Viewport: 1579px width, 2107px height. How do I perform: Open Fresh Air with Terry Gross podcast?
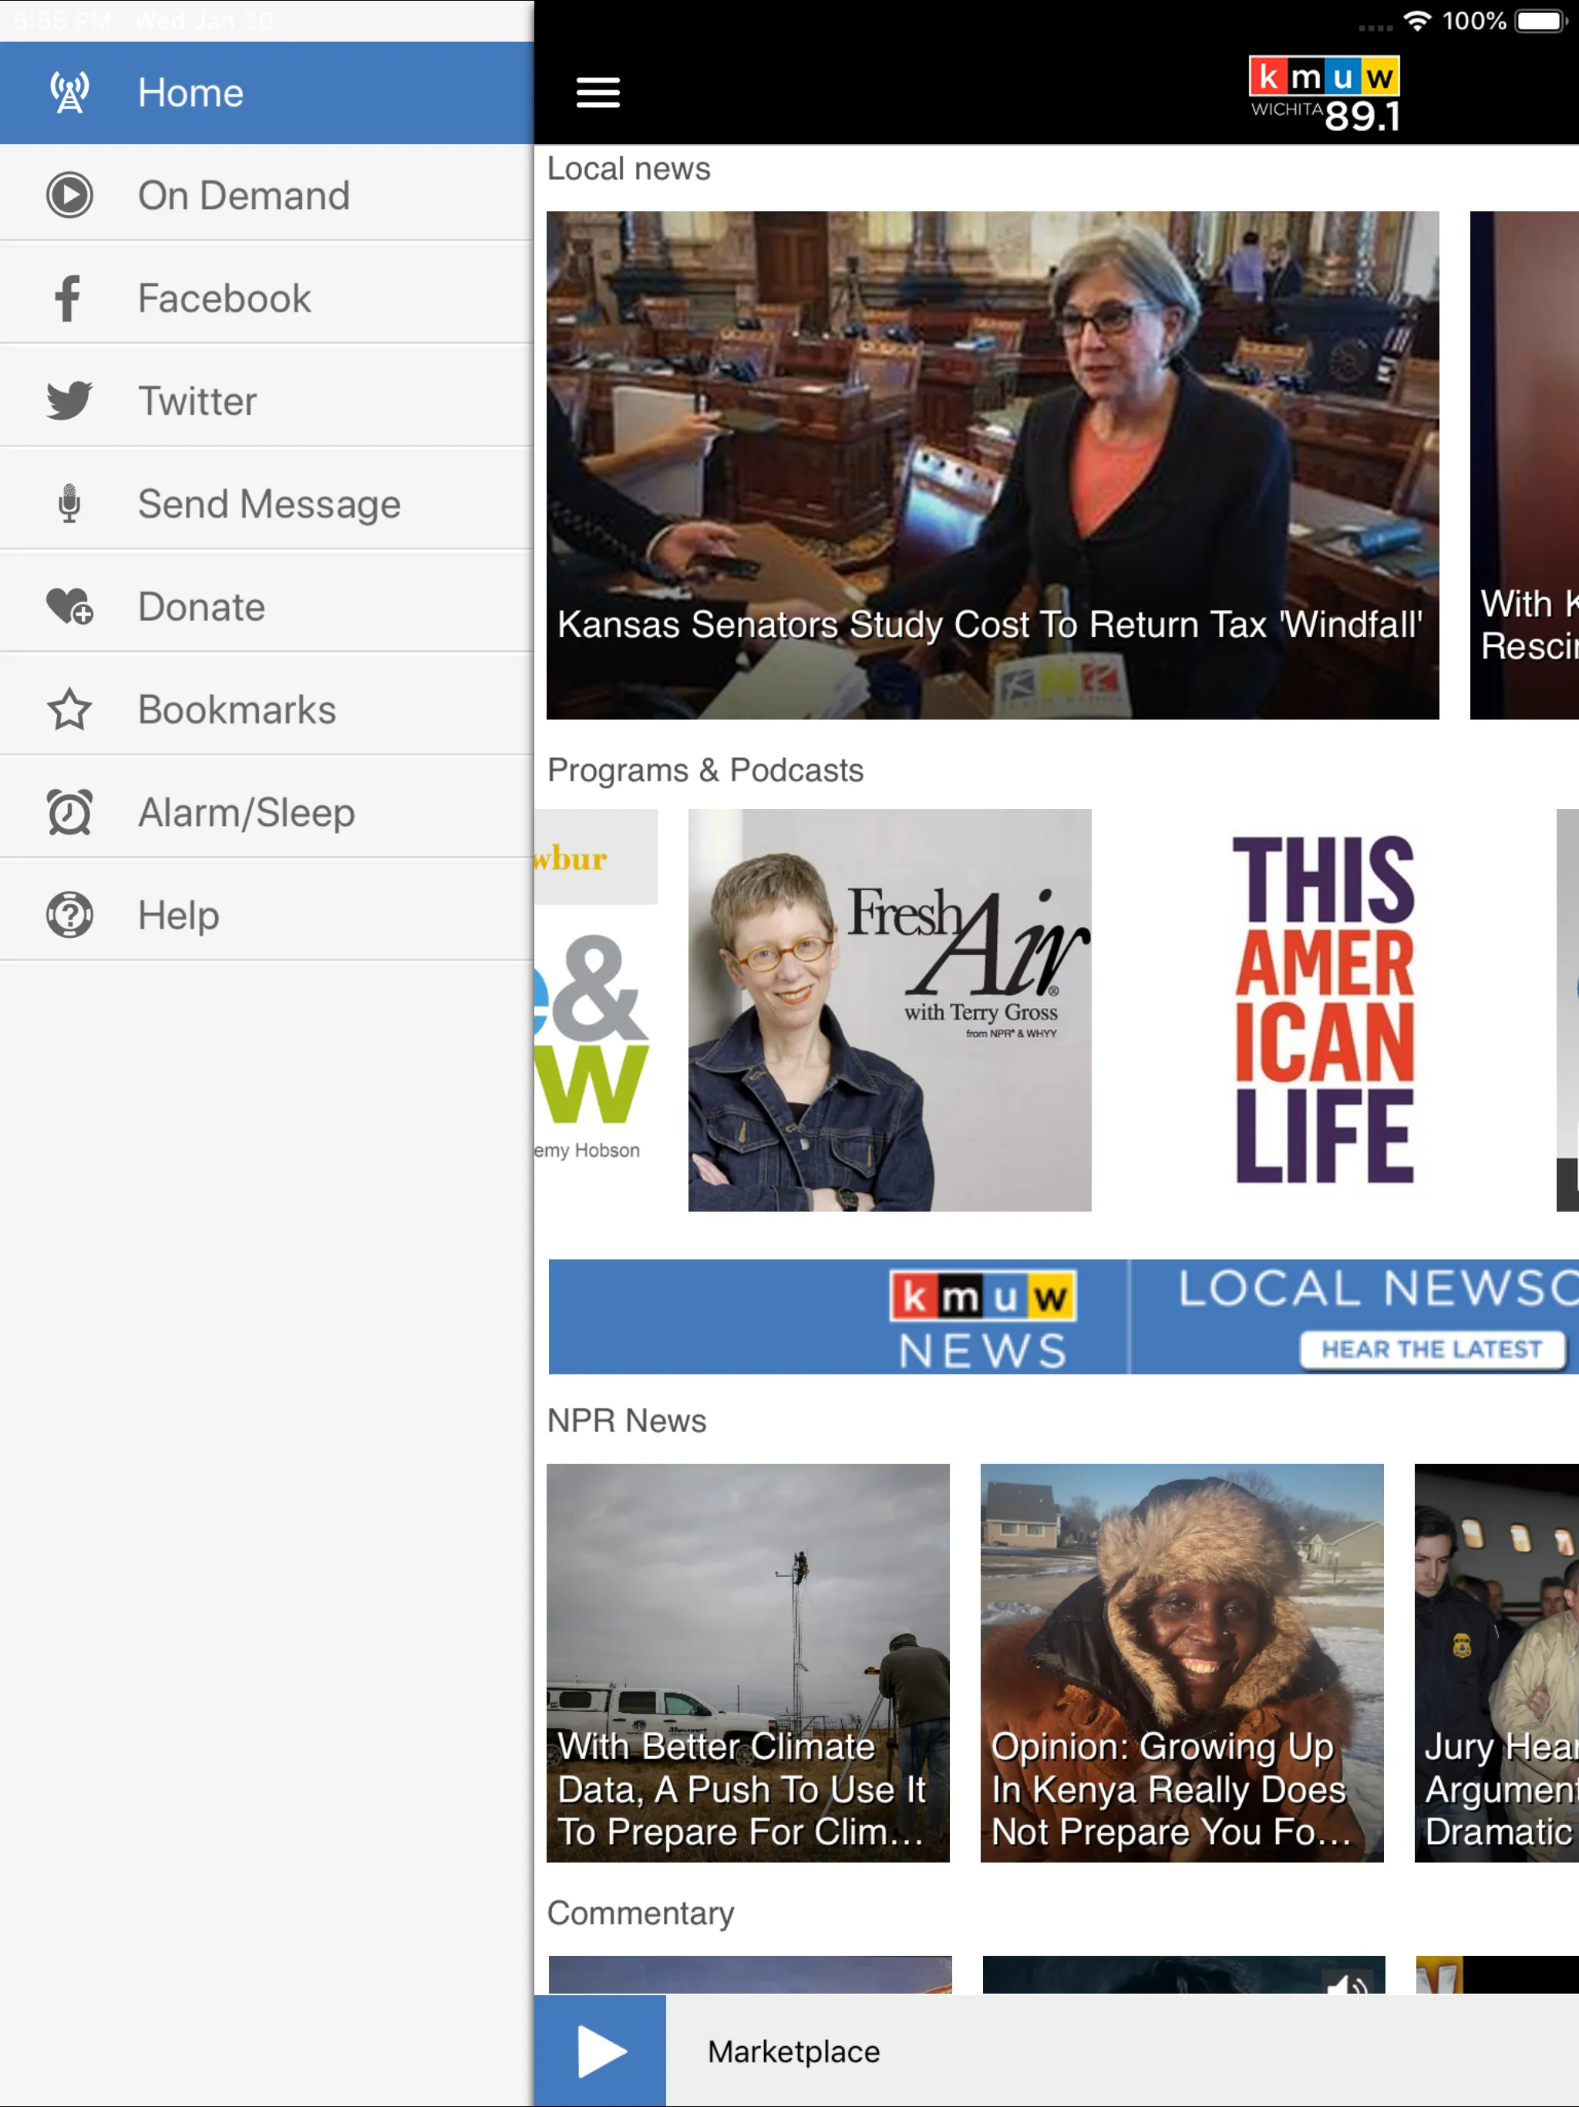(x=889, y=1007)
